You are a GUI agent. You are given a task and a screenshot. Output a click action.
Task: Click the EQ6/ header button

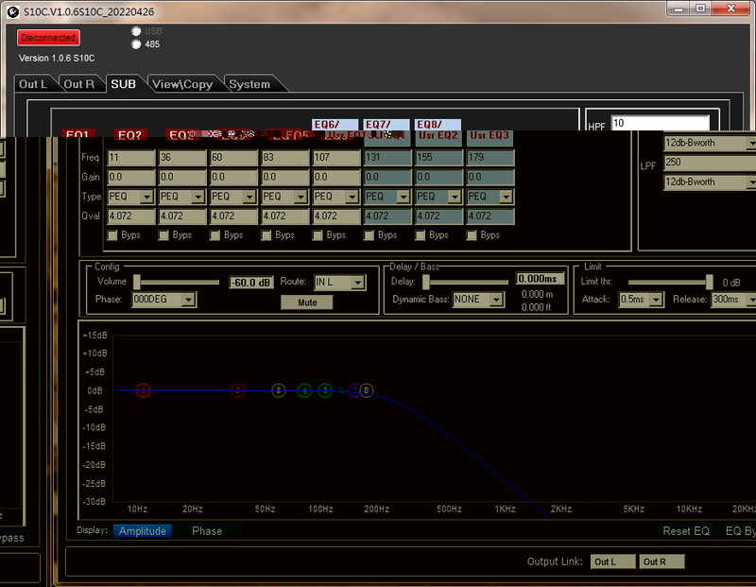(335, 125)
